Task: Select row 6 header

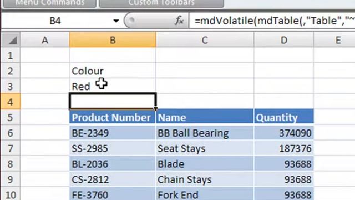Action: pos(11,133)
